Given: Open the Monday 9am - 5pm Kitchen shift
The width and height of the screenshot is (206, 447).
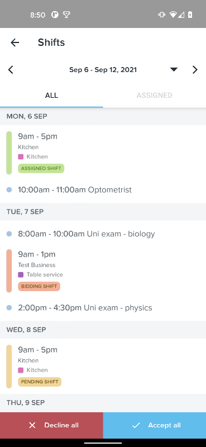Looking at the screenshot, I should pyautogui.click(x=103, y=152).
